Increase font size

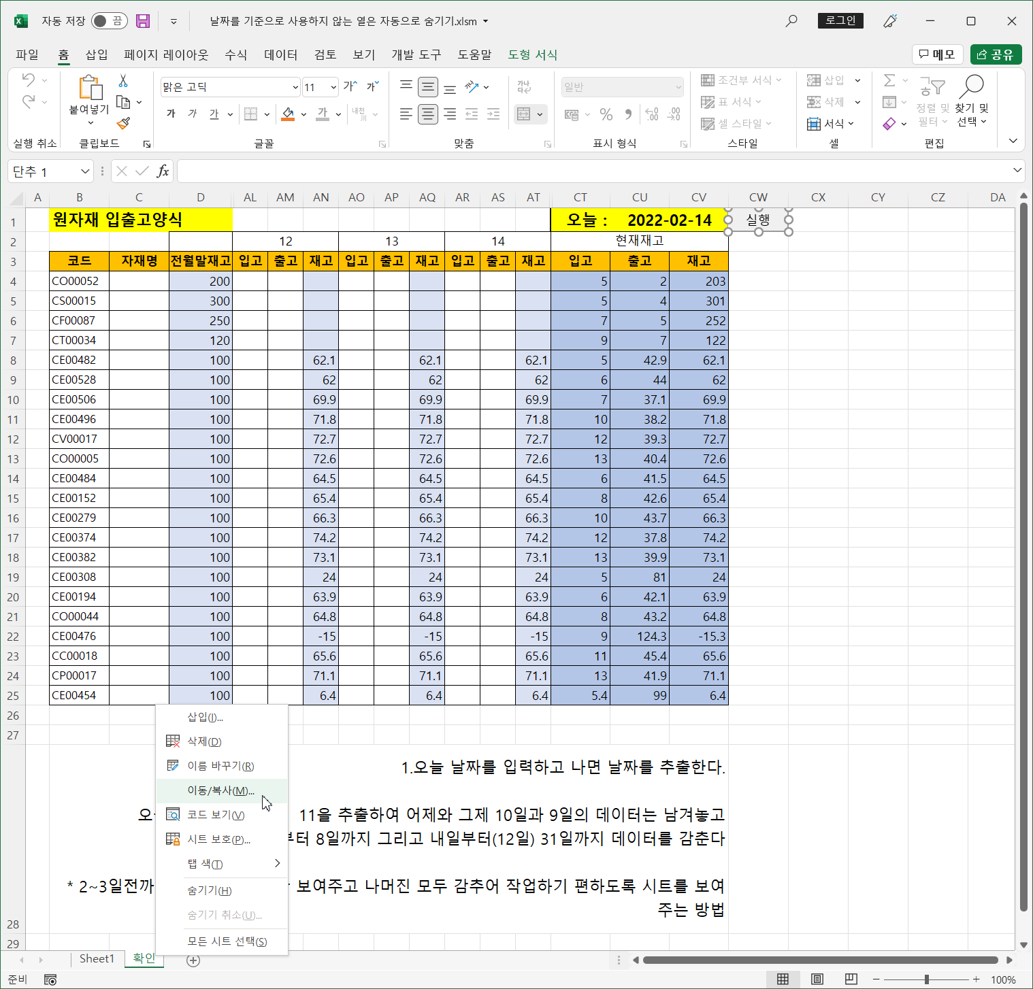350,86
